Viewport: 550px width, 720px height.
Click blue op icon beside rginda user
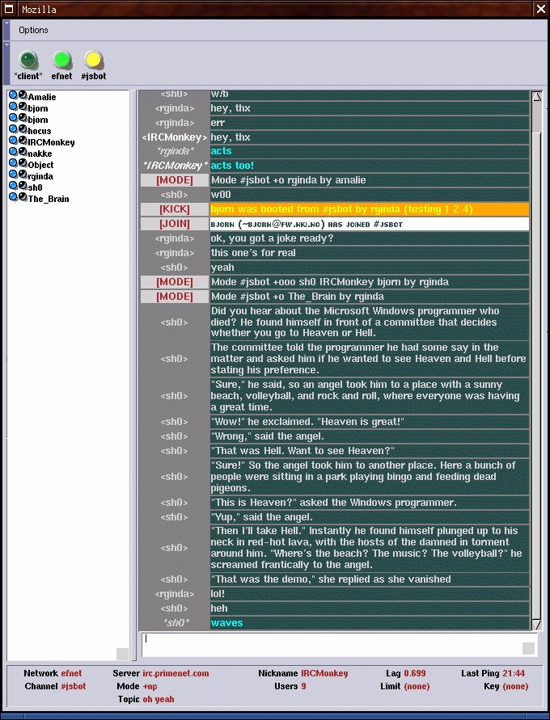click(13, 174)
